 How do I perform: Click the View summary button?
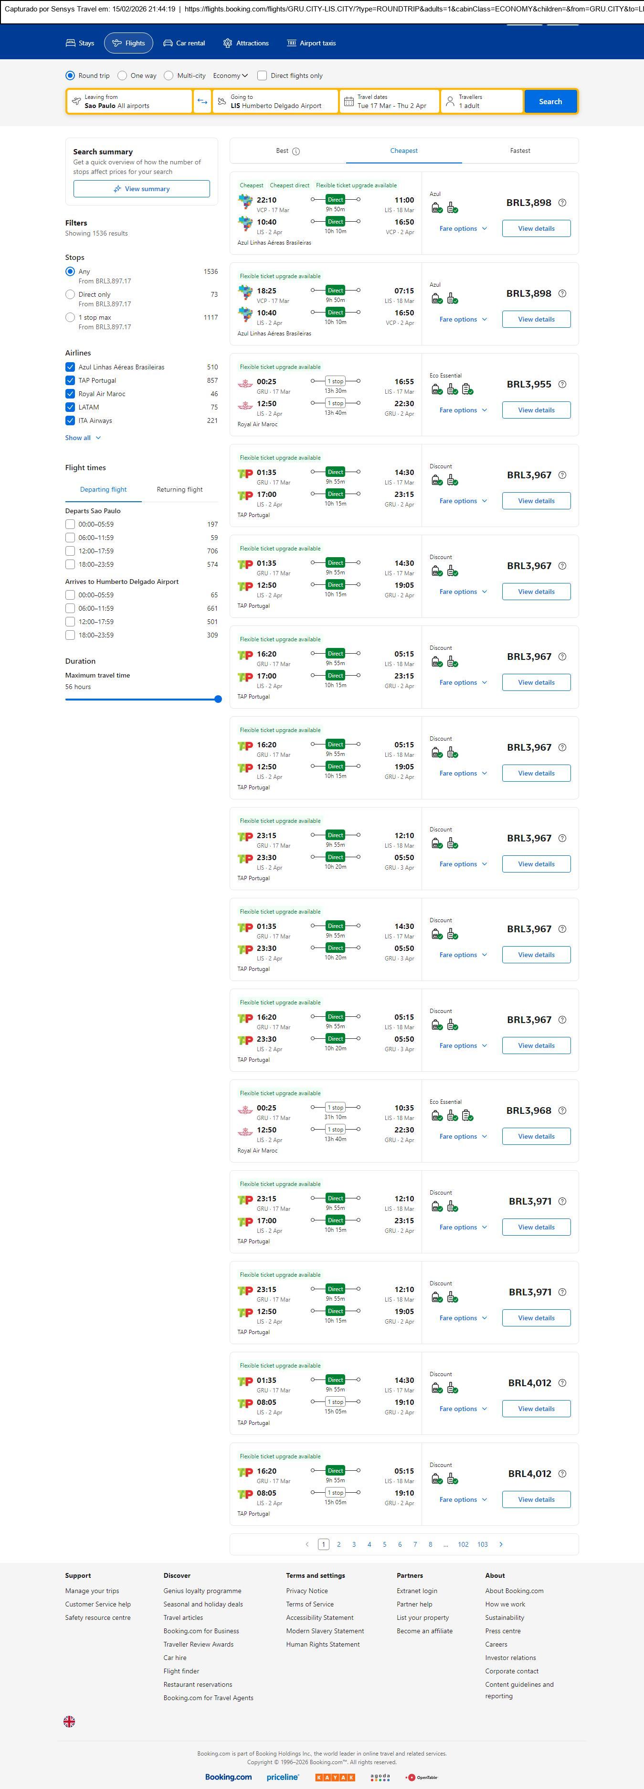pos(142,189)
